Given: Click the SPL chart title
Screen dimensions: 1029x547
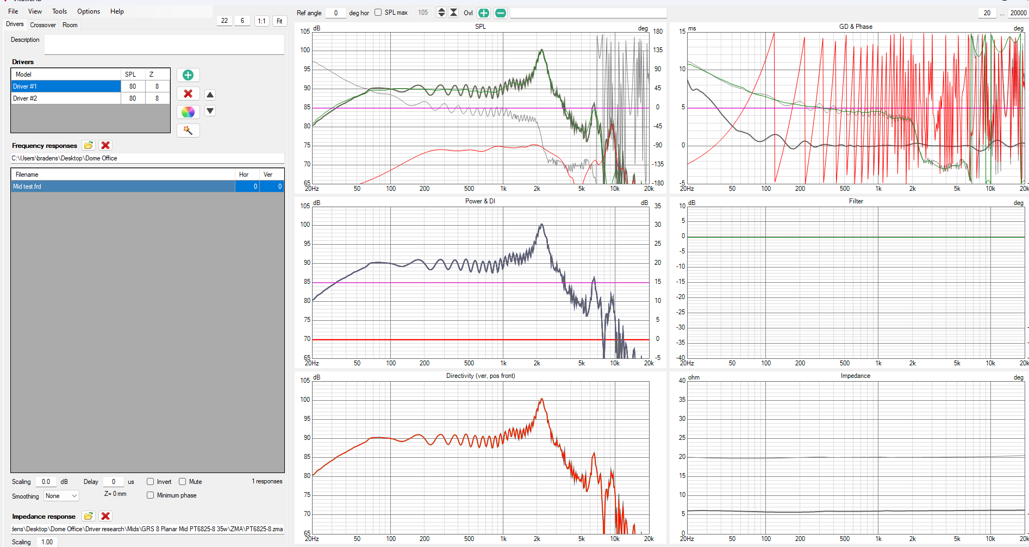Looking at the screenshot, I should (481, 27).
